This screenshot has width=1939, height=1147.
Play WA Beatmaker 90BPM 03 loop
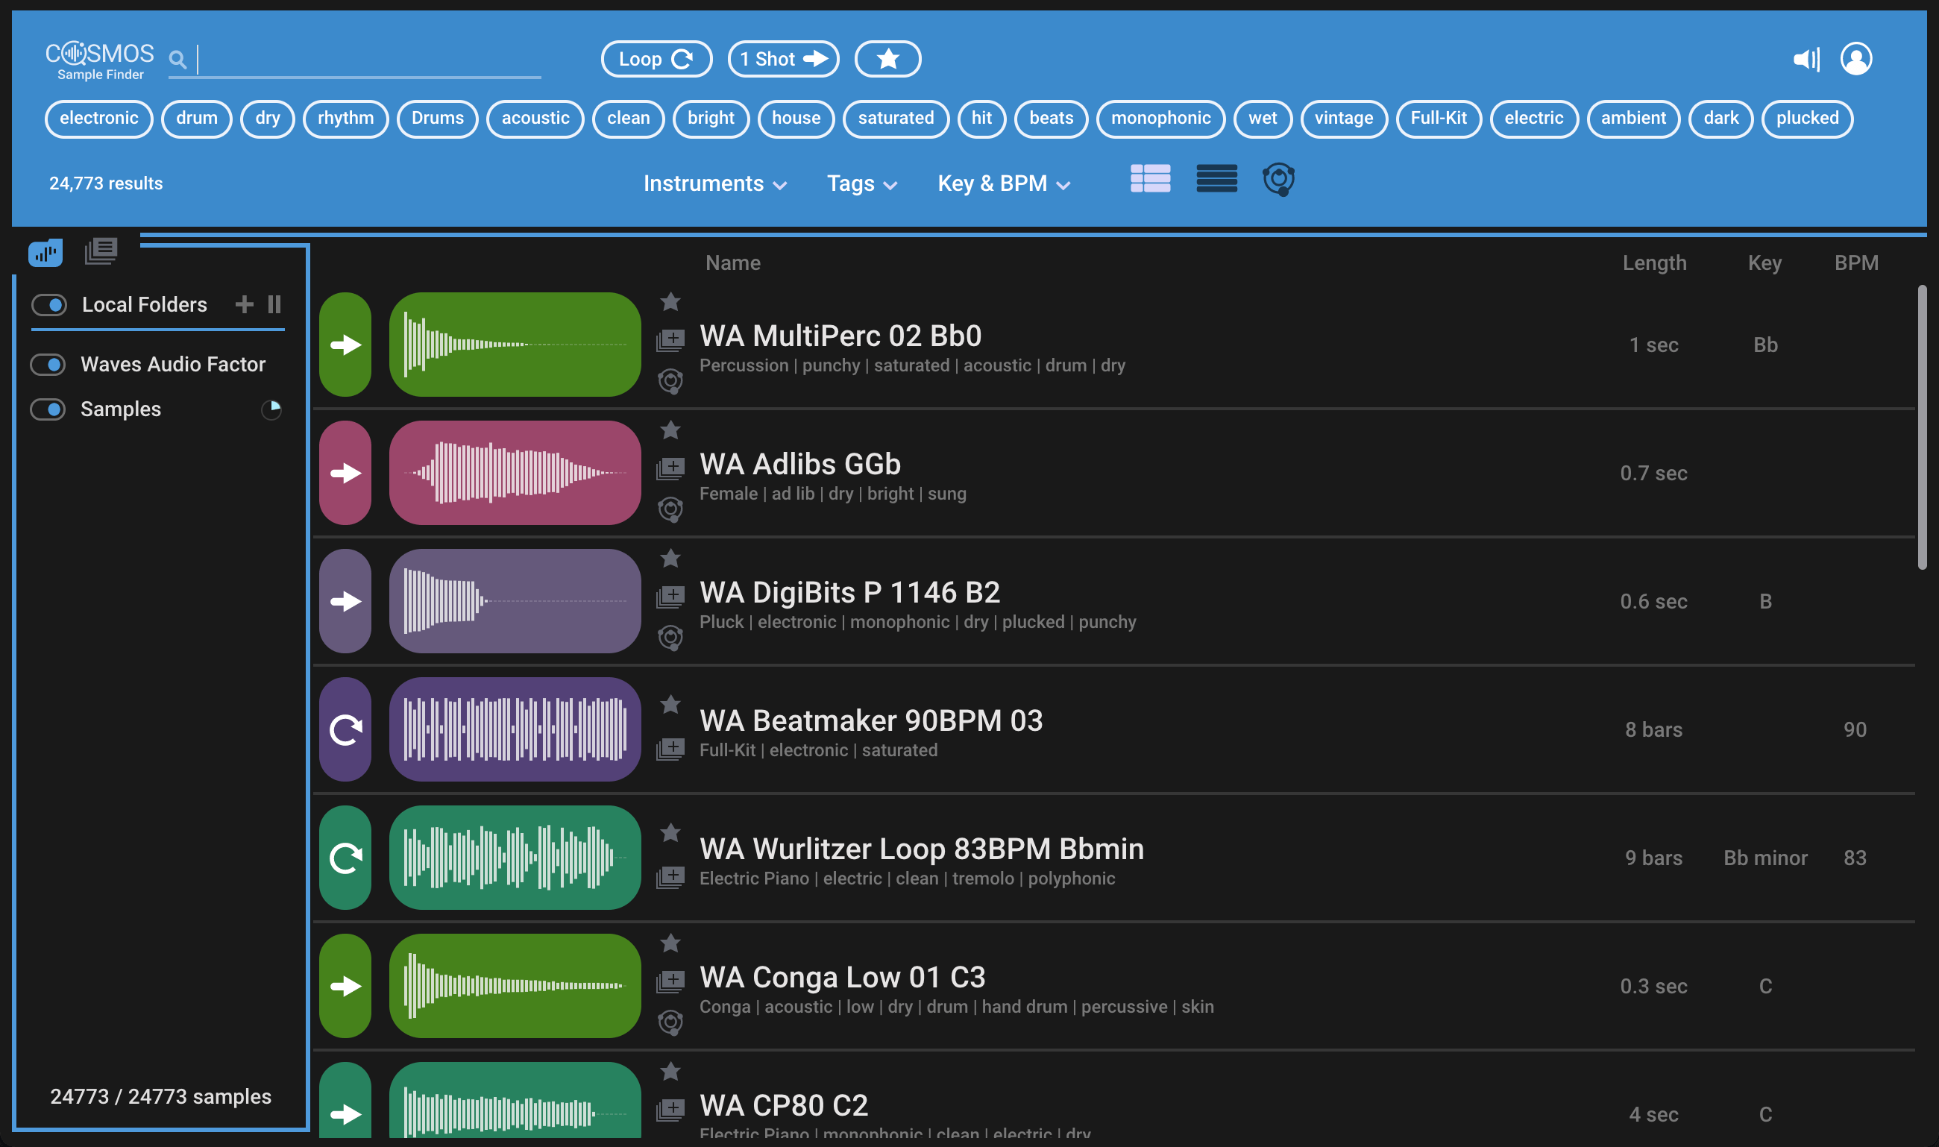coord(345,729)
